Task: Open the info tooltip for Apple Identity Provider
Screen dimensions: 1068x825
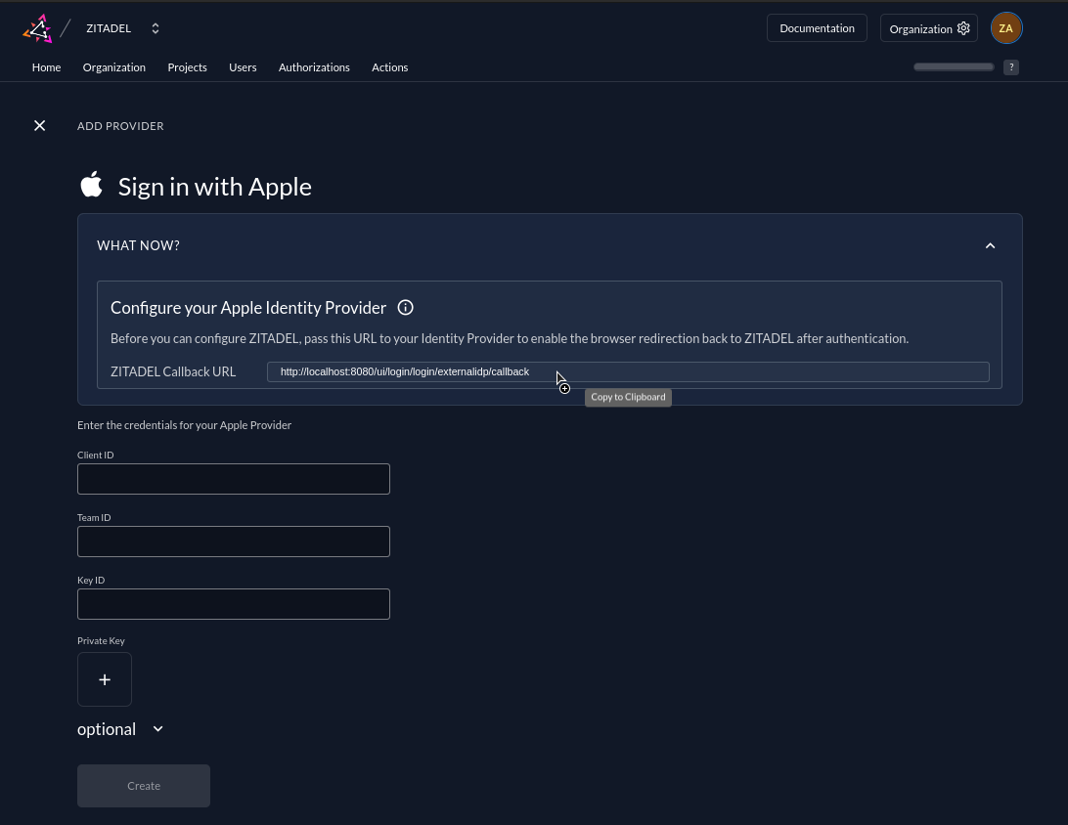Action: tap(405, 307)
